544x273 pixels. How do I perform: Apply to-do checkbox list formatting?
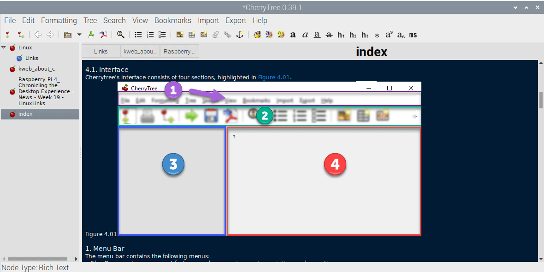pos(162,35)
